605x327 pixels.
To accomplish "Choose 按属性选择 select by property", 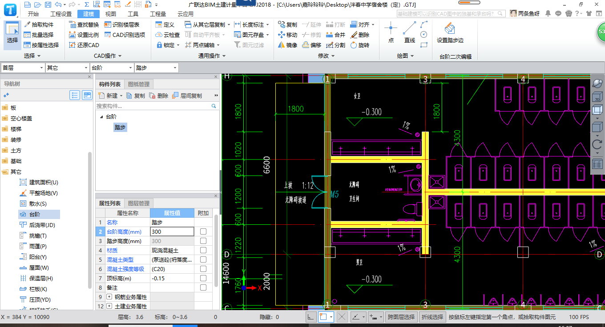I will click(41, 45).
